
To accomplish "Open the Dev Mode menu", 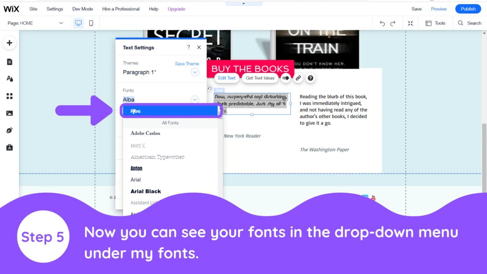I will pos(82,9).
